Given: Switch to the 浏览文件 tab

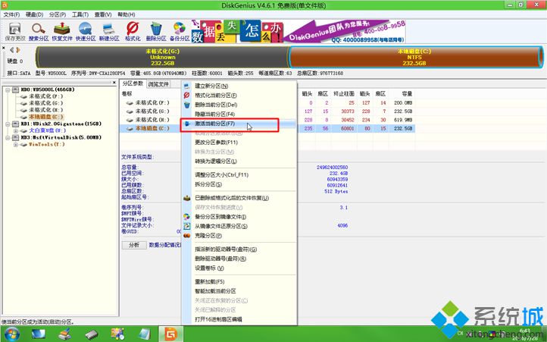Looking at the screenshot, I should (x=158, y=84).
